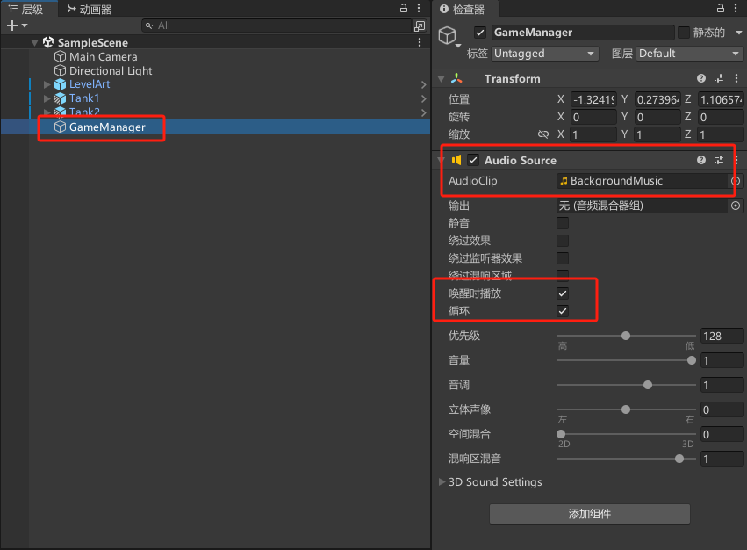This screenshot has width=747, height=550.
Task: Click the GameManager object icon picker in Inspector
Action: click(x=449, y=36)
